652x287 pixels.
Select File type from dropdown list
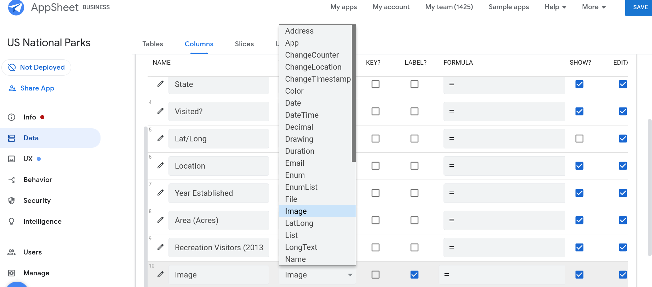click(x=317, y=199)
